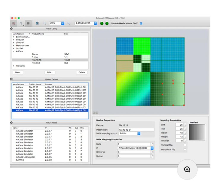Click the first red grid toolbar icon

coord(14,23)
